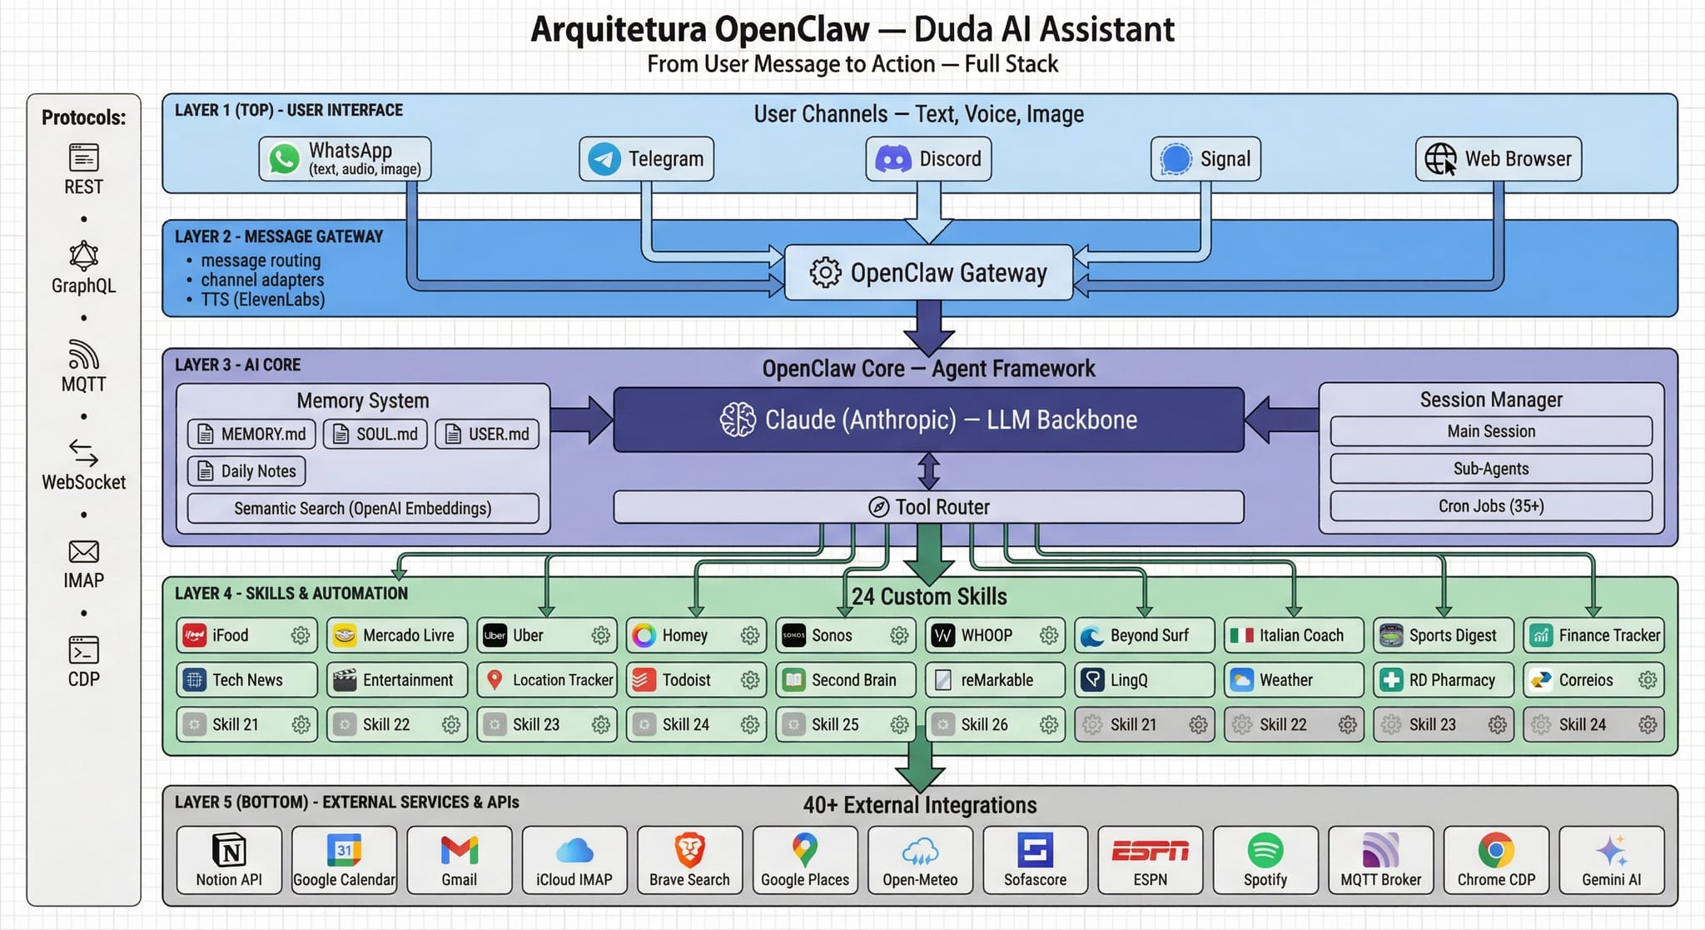Image resolution: width=1705 pixels, height=930 pixels.
Task: Click the Brave Search lion icon
Action: pyautogui.click(x=689, y=851)
